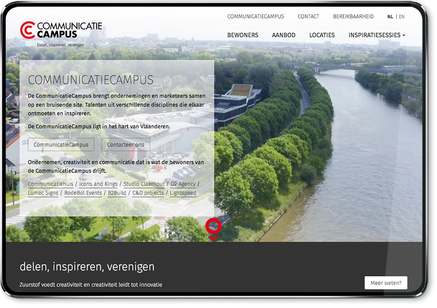Click the 'Zuurstof voedt creativiteit' tagline text
Viewport: 437px width, 308px height.
(x=91, y=284)
